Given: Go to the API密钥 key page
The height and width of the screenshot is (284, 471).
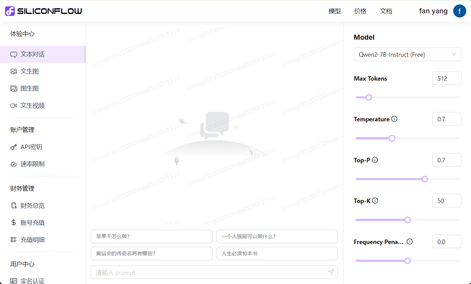Looking at the screenshot, I should 31,147.
